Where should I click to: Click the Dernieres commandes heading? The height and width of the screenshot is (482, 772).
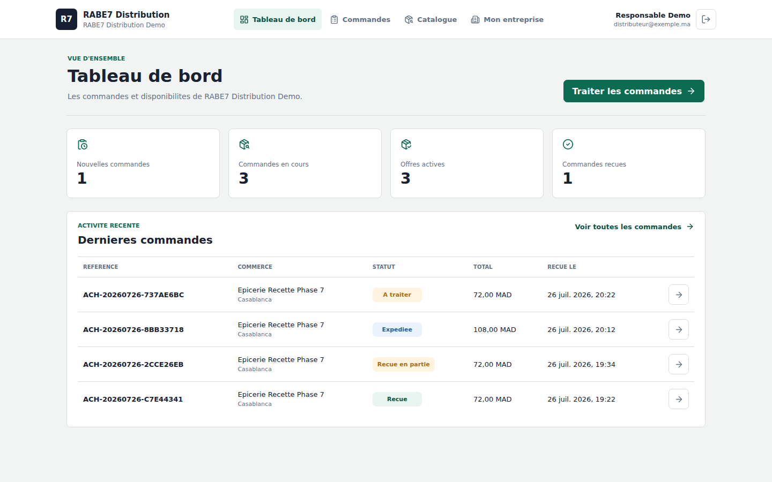pos(145,240)
